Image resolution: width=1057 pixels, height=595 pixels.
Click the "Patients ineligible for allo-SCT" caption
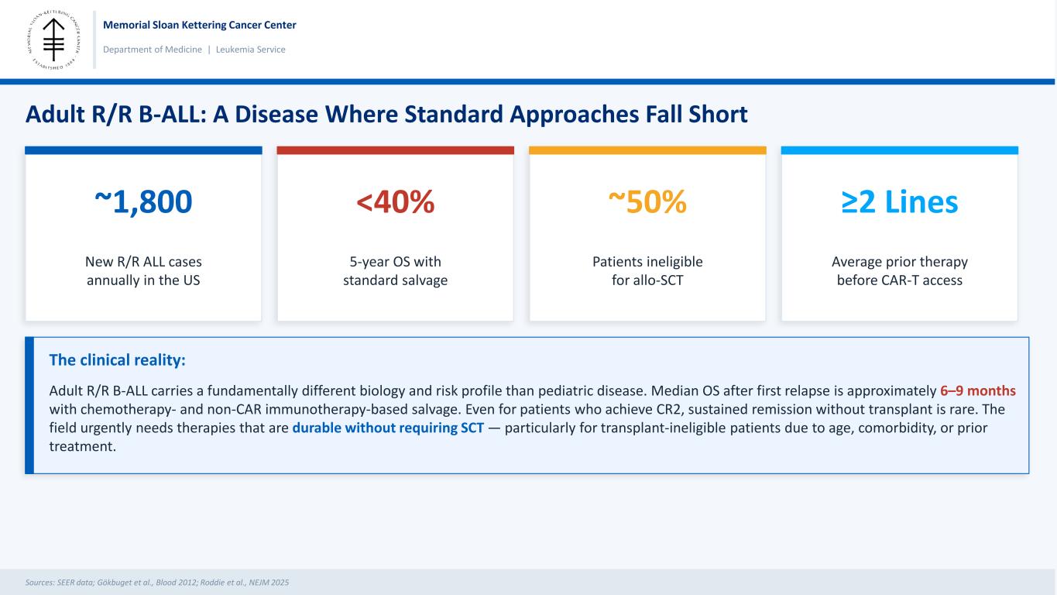point(647,270)
